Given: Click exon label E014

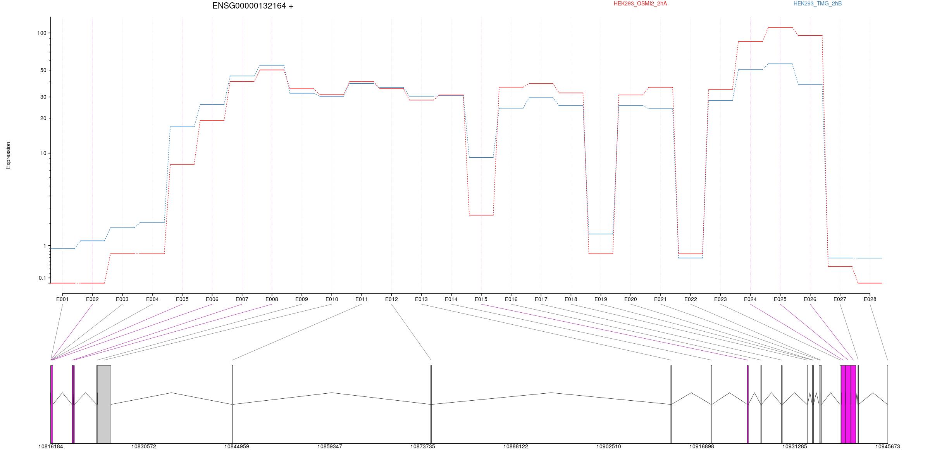Looking at the screenshot, I should 451,299.
